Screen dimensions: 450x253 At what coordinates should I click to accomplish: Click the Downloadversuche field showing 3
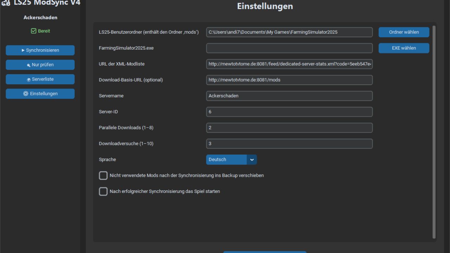(289, 144)
